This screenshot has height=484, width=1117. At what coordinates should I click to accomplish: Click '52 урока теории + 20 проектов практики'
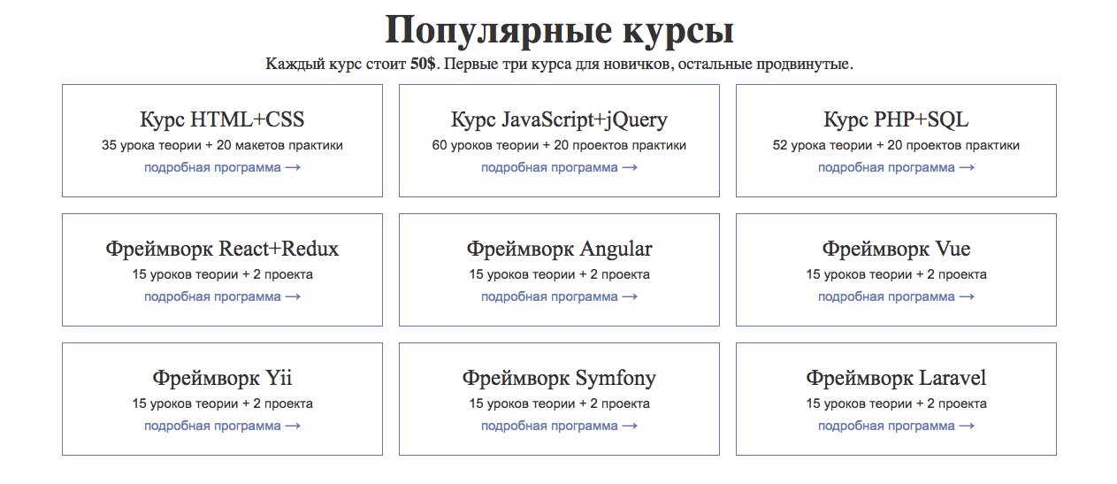[896, 145]
